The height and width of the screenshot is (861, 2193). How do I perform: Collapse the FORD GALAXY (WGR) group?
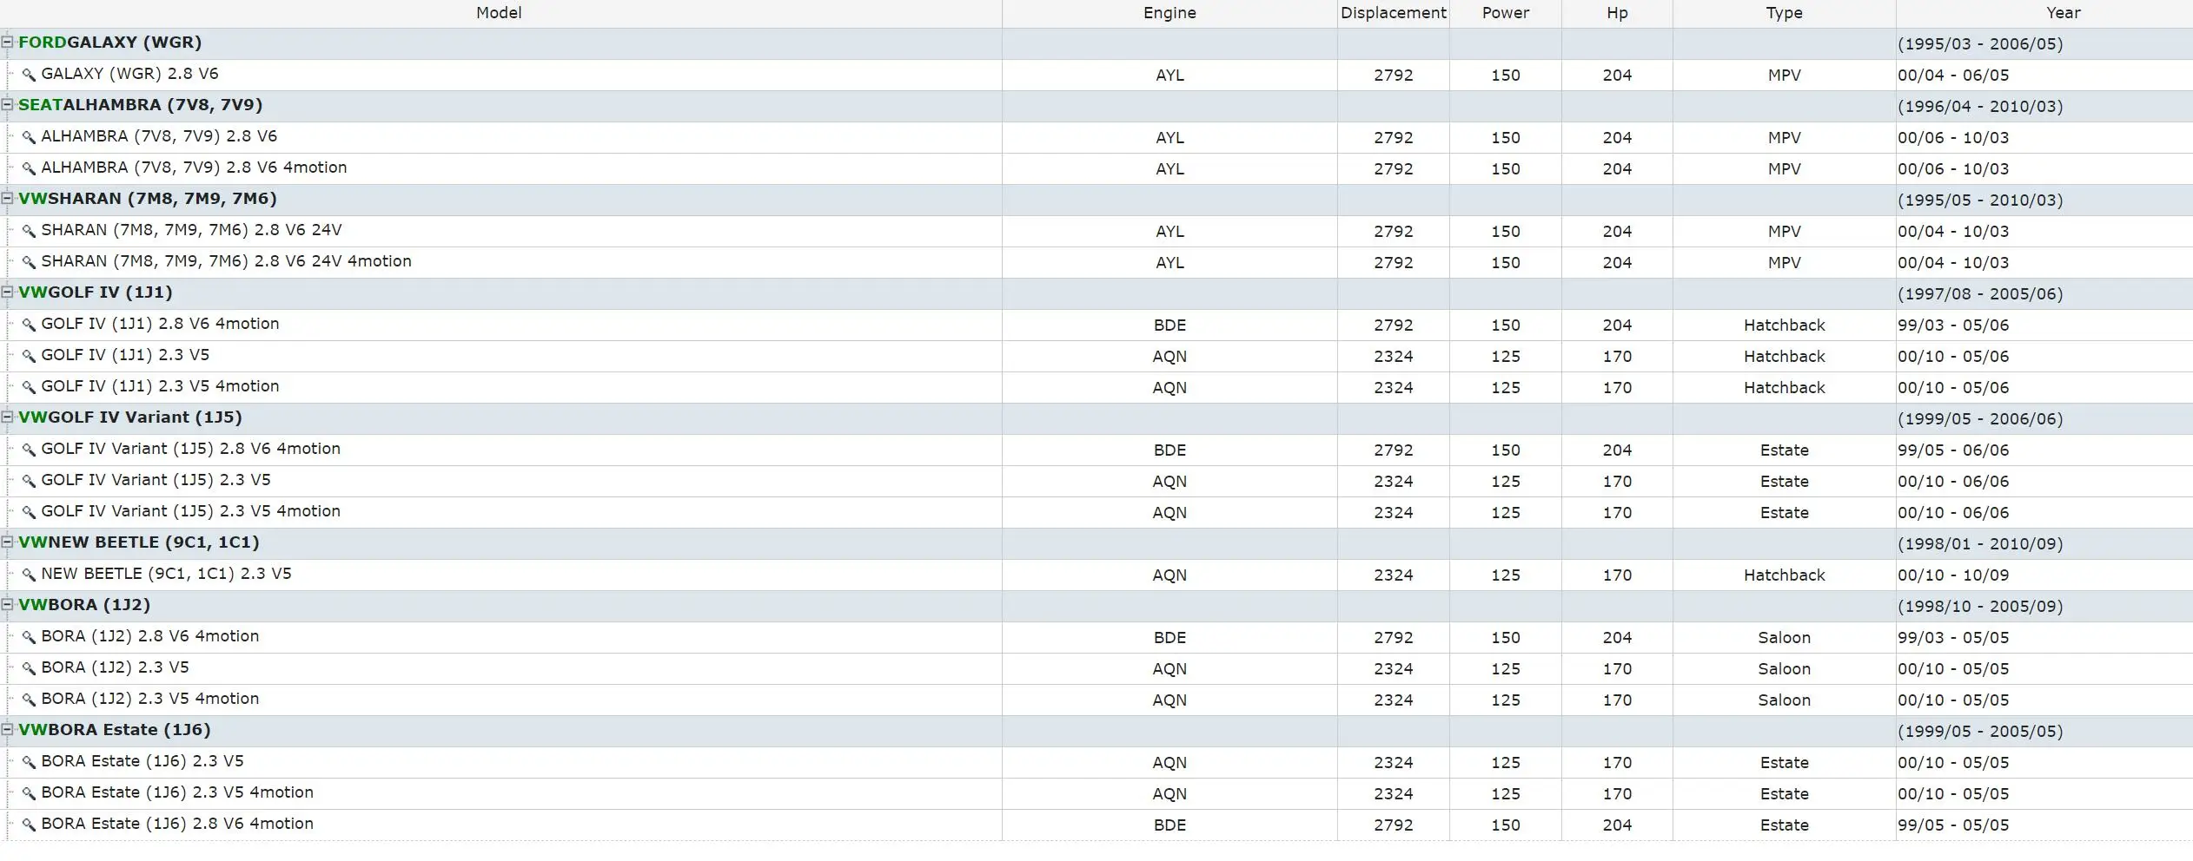click(8, 42)
